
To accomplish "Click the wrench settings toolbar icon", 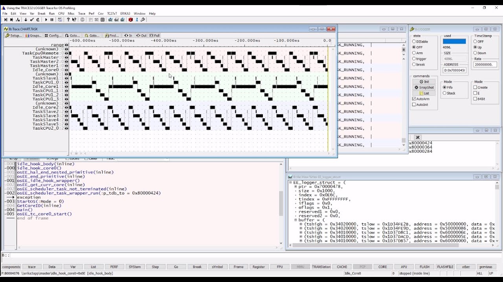I will [x=143, y=20].
